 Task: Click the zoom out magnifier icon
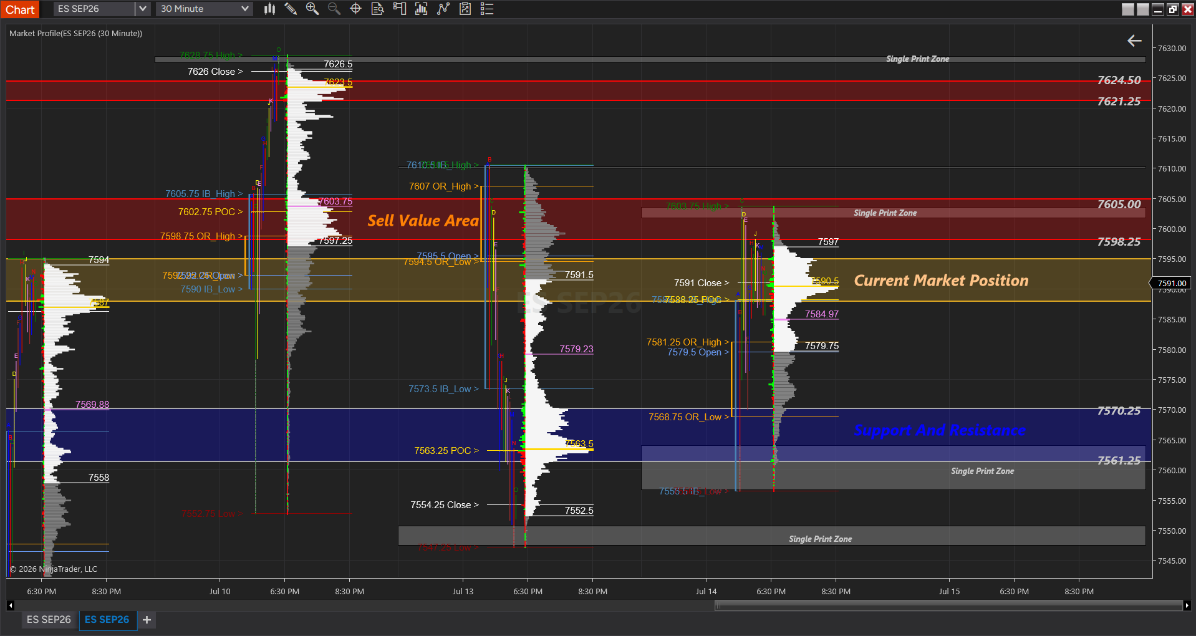click(x=334, y=9)
